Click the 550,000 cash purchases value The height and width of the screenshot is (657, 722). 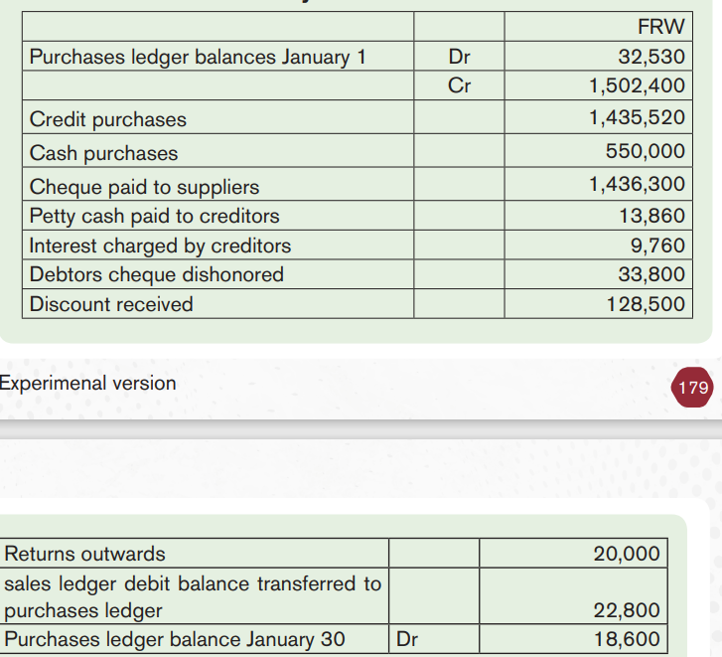[x=646, y=151]
